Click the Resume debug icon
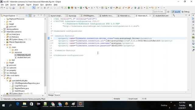This screenshot has width=195, height=110. point(38,8)
